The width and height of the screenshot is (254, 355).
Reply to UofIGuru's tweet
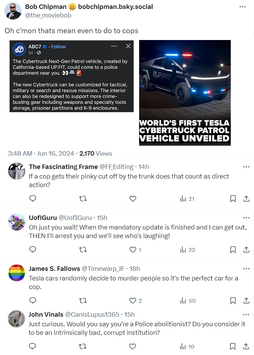tap(33, 250)
